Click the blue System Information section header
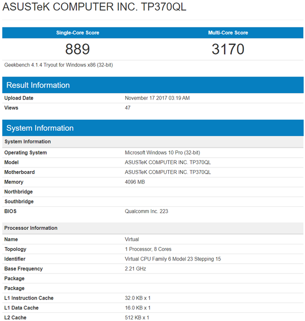The image size is (305, 321). coord(153,128)
